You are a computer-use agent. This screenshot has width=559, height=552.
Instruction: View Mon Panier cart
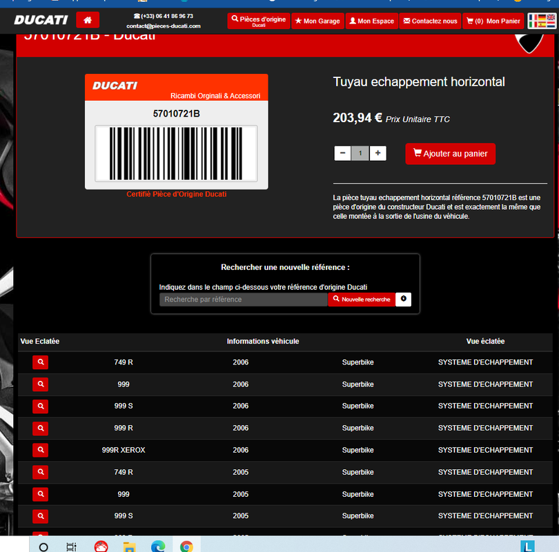[x=493, y=21]
